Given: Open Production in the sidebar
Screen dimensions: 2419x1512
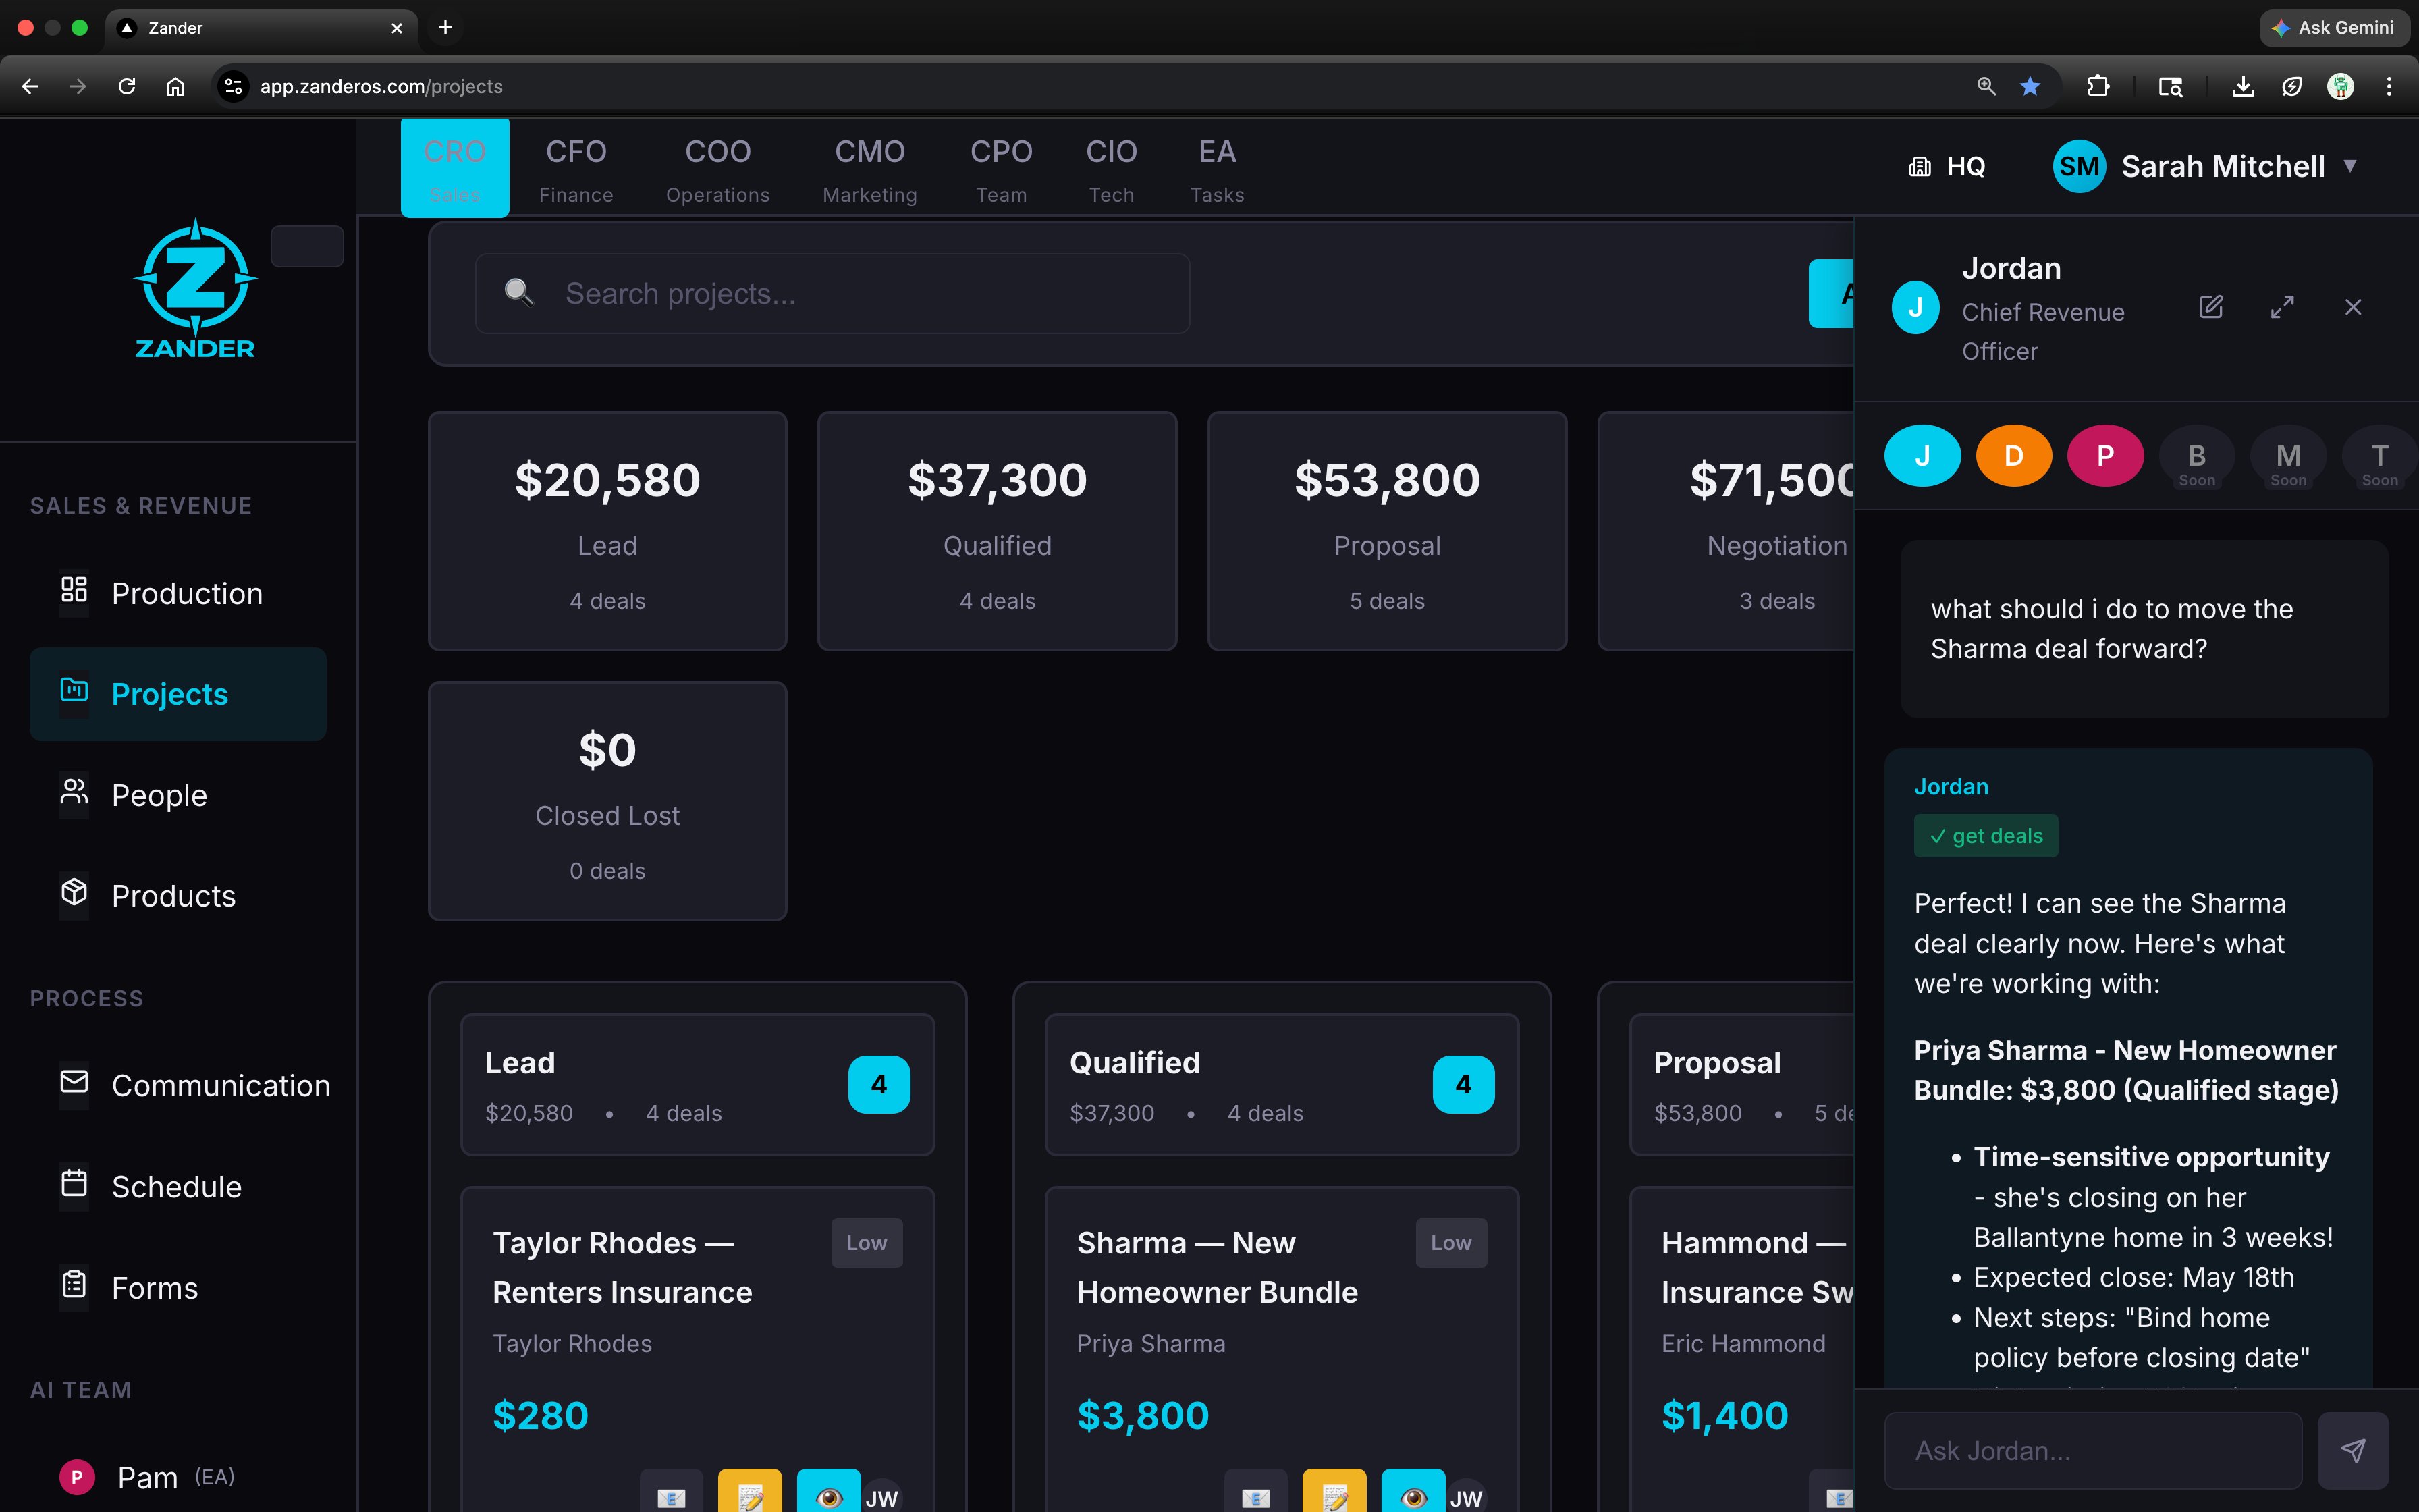Looking at the screenshot, I should (178, 593).
